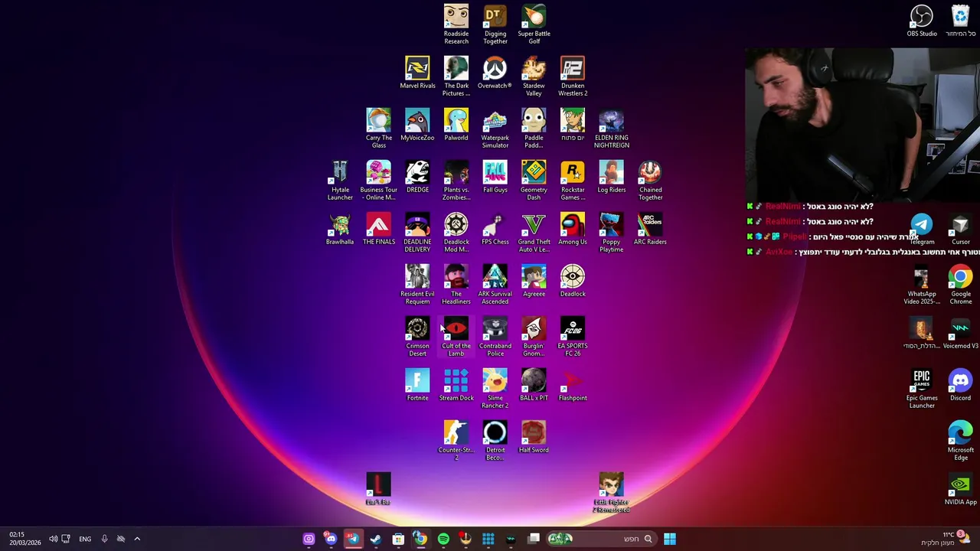This screenshot has height=551, width=980.
Task: Open the Hytale Launcher icon
Action: point(340,181)
